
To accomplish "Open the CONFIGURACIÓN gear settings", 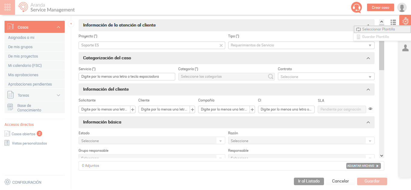I will 23,182.
